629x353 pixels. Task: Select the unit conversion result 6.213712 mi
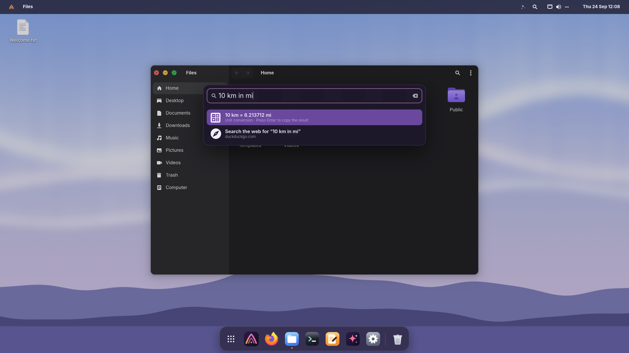pos(314,117)
